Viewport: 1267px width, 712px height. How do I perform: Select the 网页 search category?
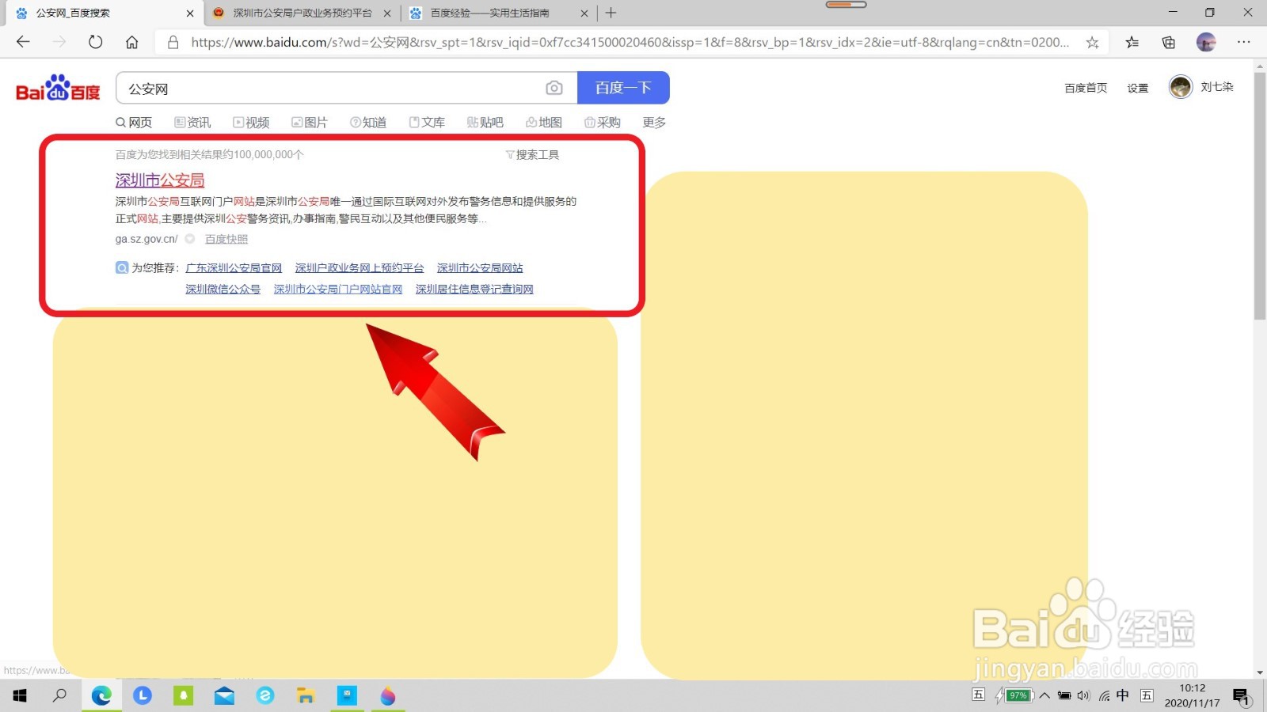click(134, 122)
